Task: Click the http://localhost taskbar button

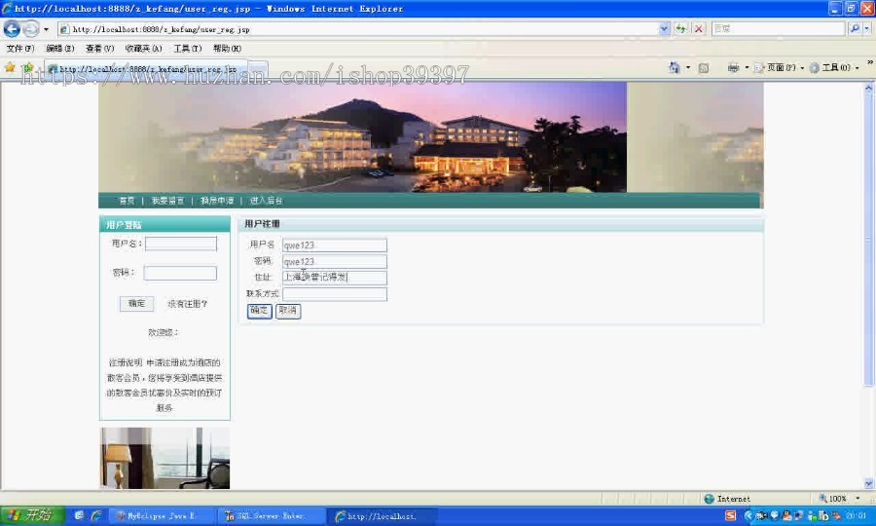Action: (383, 516)
